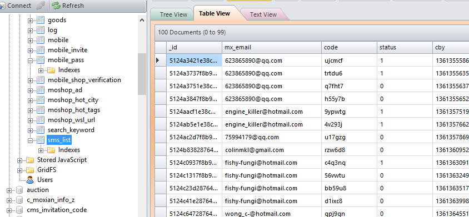Click the _id column header
469x217 pixels.
point(194,47)
